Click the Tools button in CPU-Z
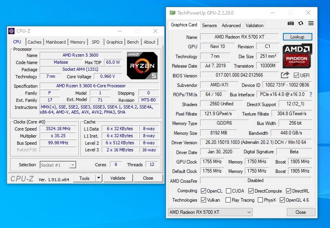Screen dimensions: 330x228 point(84,178)
